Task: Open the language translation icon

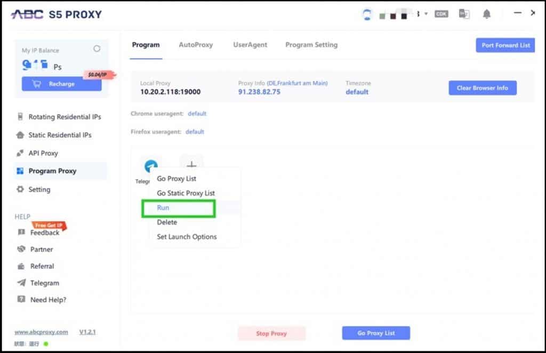Action: 464,13
